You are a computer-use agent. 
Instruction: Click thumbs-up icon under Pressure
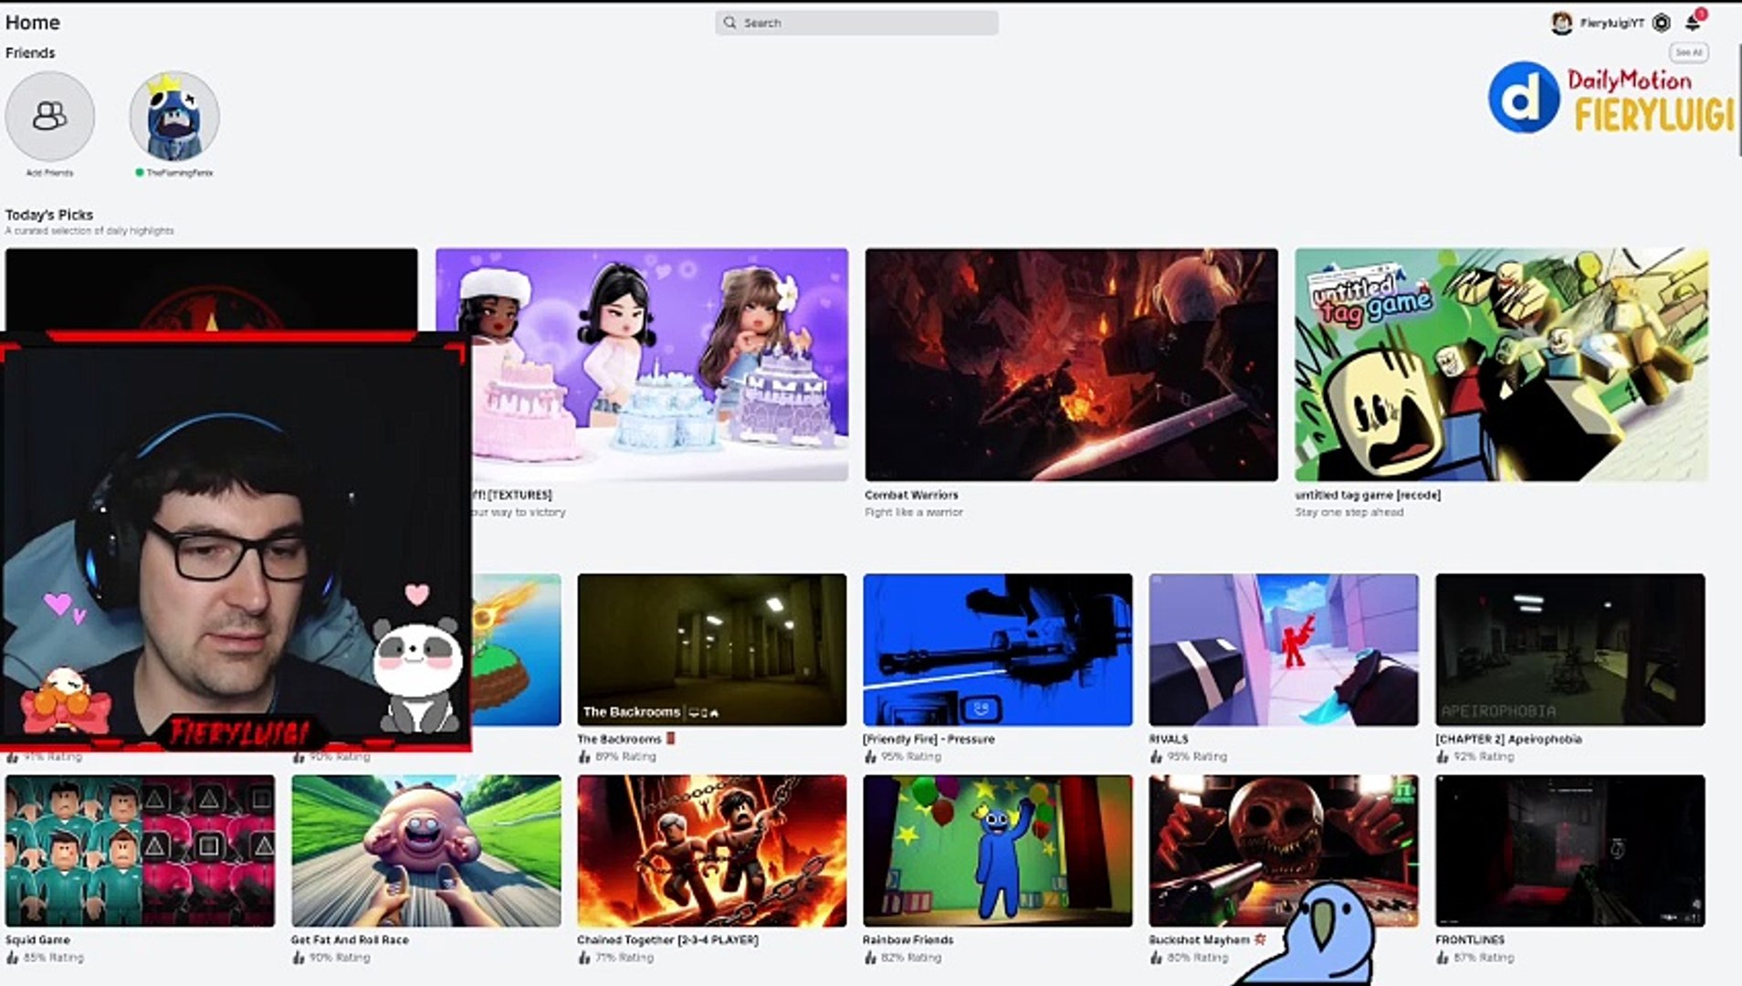pyautogui.click(x=870, y=757)
